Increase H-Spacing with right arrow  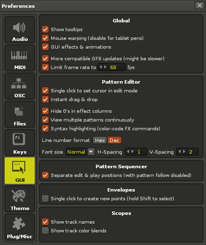click(132, 152)
